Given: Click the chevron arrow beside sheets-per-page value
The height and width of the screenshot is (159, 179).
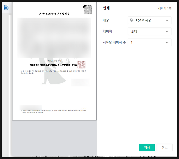Looking at the screenshot, I should point(167,43).
